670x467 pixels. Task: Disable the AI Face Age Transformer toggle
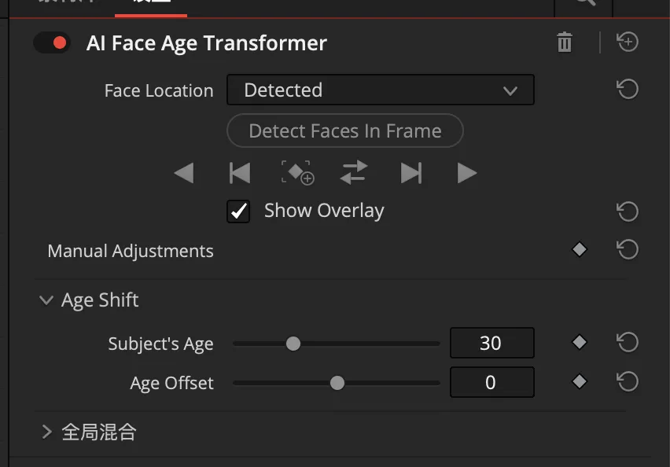[52, 42]
